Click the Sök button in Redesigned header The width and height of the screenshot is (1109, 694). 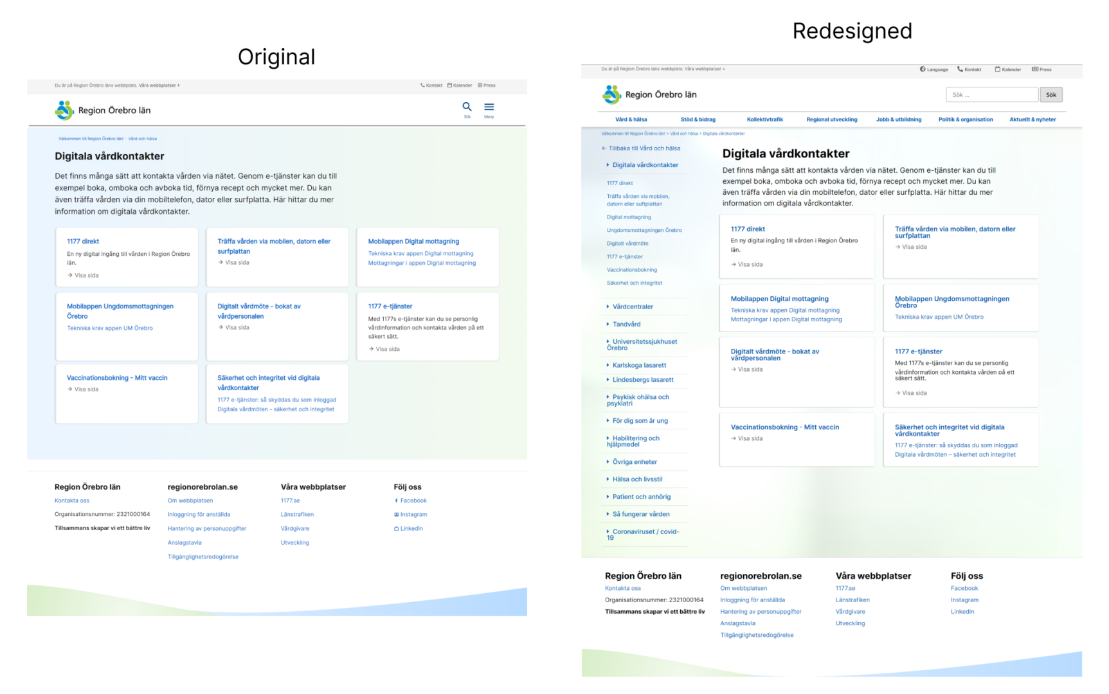point(1051,95)
